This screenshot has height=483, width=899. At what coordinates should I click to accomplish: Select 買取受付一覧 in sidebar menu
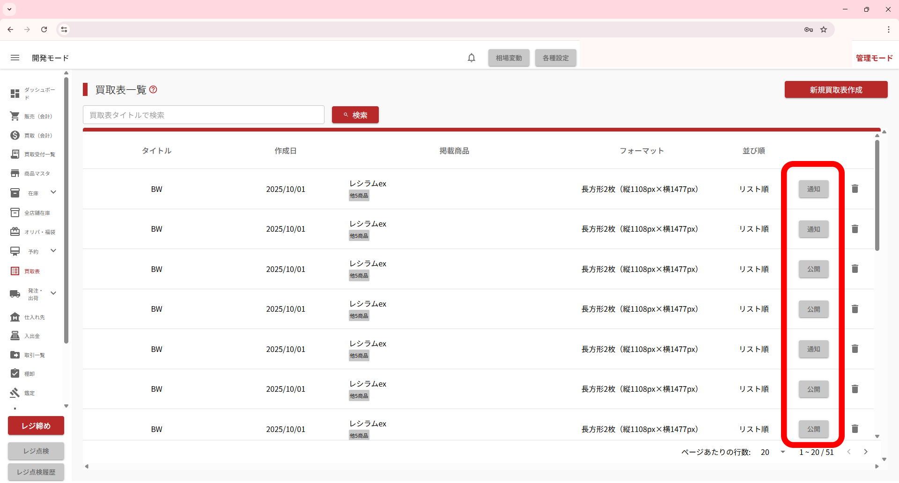click(33, 154)
